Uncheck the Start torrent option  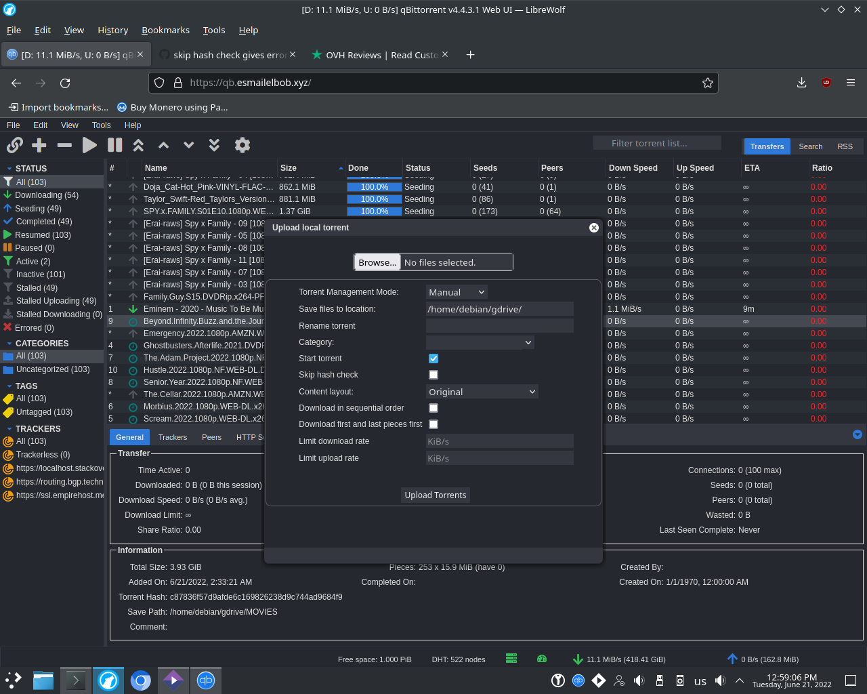433,359
